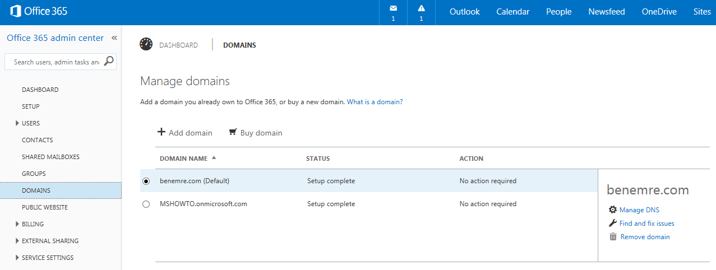Expand the Service Settings tree node
The height and width of the screenshot is (270, 716).
tap(17, 258)
